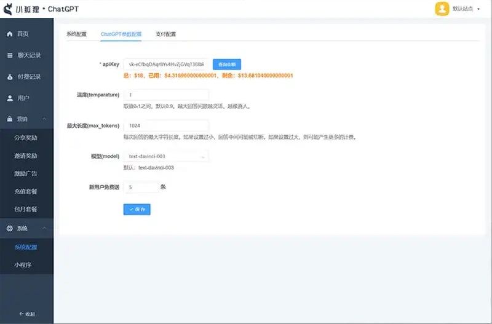This screenshot has height=324, width=492.
Task: Click the fox logo in the header
Action: [9, 9]
